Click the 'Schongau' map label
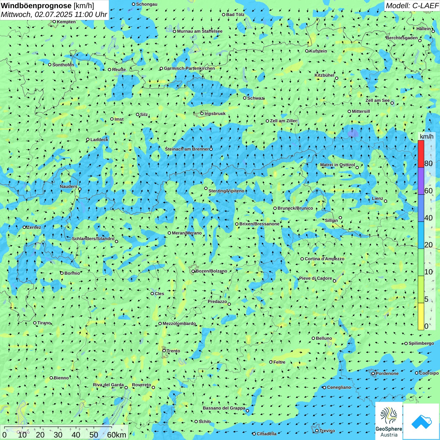Image resolution: width=440 pixels, height=440 pixels. click(x=147, y=4)
